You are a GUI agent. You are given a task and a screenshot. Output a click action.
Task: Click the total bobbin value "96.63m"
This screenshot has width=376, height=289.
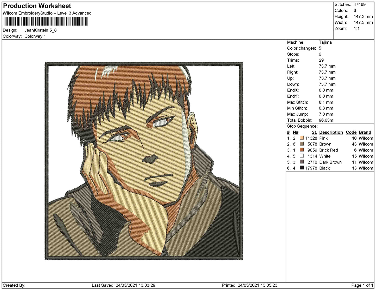point(326,120)
